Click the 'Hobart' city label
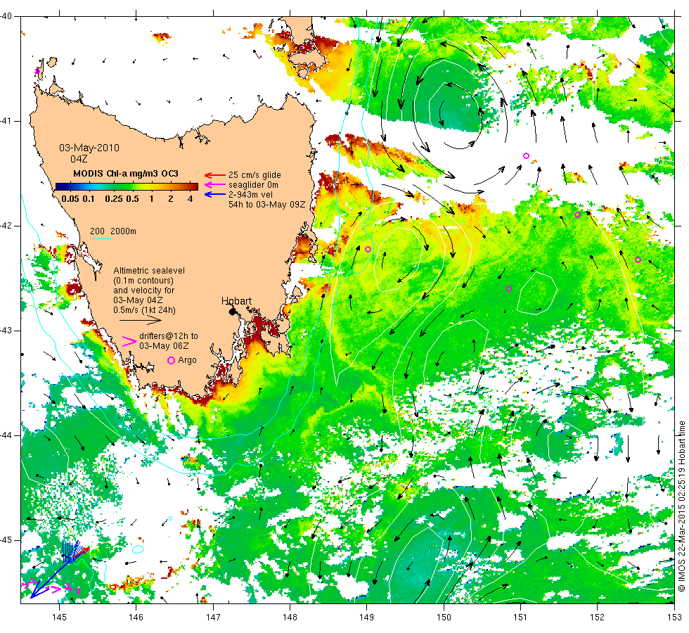The width and height of the screenshot is (689, 633). (236, 301)
